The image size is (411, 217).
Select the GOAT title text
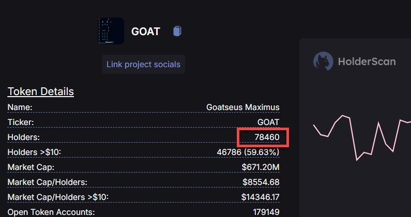[145, 32]
